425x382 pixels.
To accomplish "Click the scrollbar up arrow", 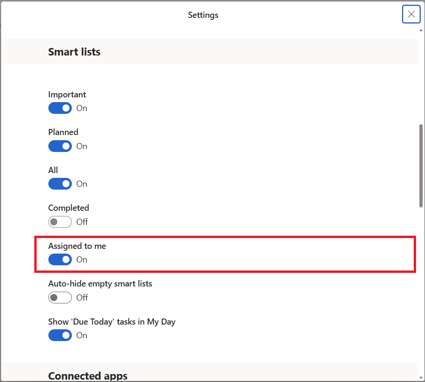I will pos(421,30).
